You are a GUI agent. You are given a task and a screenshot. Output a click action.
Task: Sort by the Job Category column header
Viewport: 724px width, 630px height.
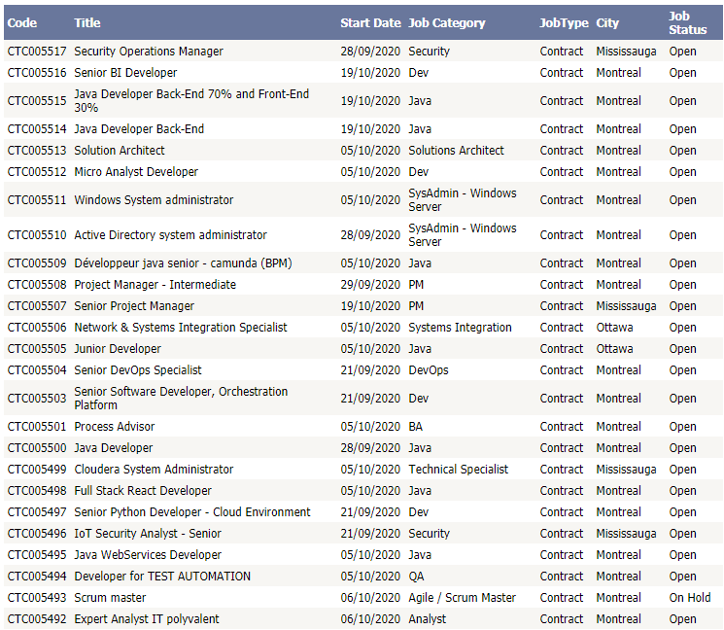[446, 23]
